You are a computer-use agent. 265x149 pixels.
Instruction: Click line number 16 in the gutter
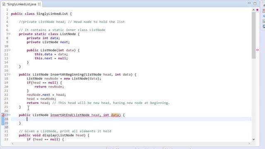[6, 70]
